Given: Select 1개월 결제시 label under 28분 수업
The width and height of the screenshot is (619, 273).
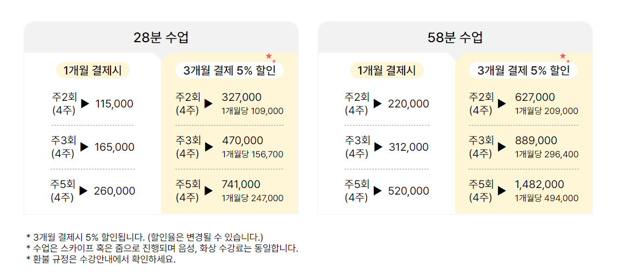Looking at the screenshot, I should [92, 71].
